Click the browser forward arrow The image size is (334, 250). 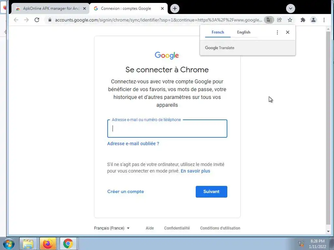coord(26,20)
